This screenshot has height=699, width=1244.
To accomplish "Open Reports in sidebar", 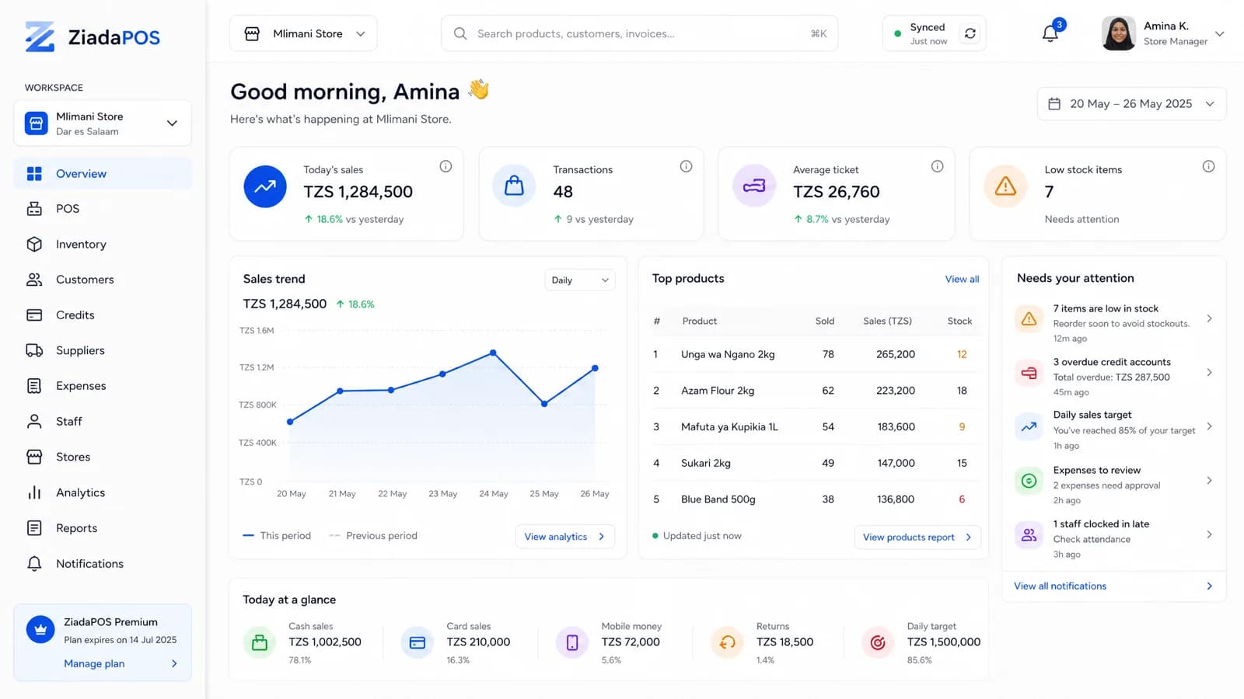I will tap(103, 528).
